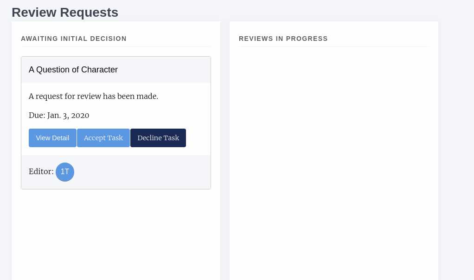Click the 'A request for review has been made' message
Image resolution: width=474 pixels, height=280 pixels.
point(93,96)
